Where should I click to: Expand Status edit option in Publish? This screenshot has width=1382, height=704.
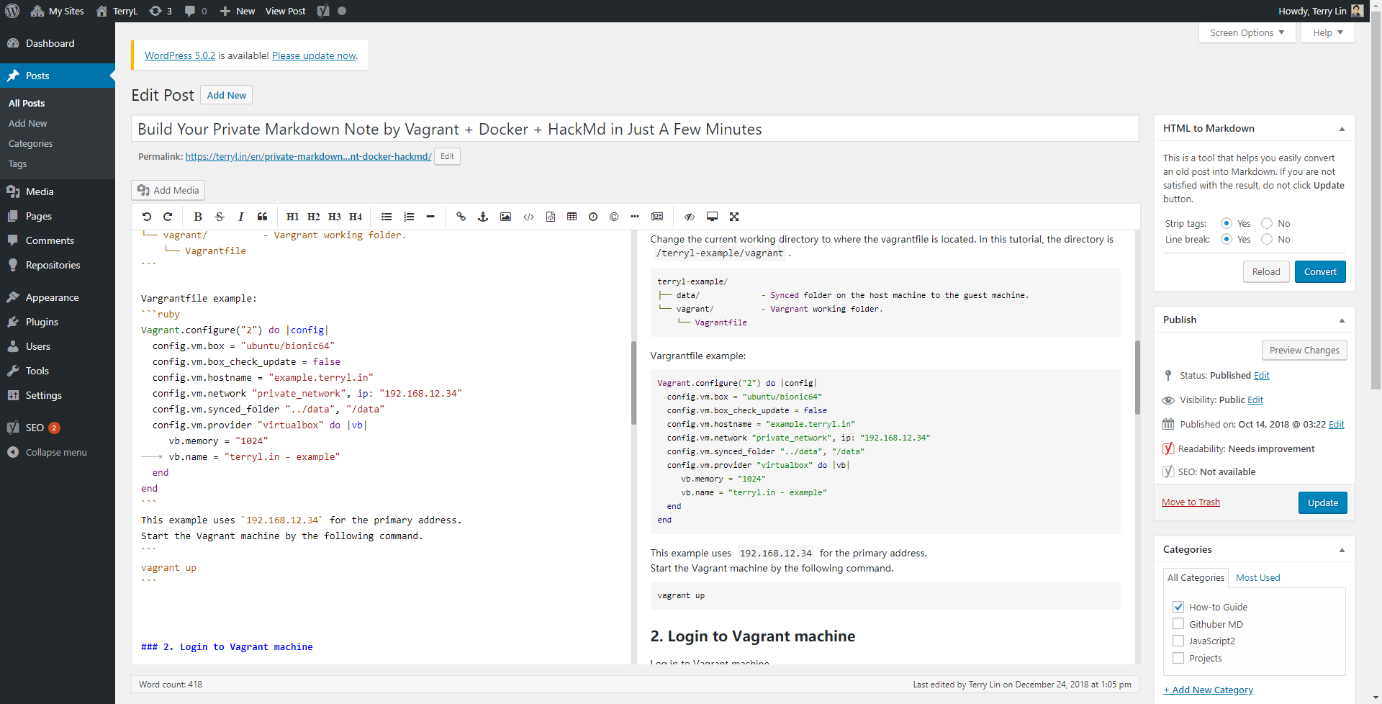pyautogui.click(x=1261, y=376)
